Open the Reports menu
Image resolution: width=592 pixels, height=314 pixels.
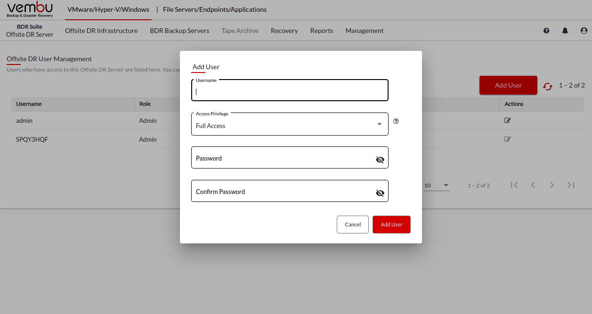(322, 31)
